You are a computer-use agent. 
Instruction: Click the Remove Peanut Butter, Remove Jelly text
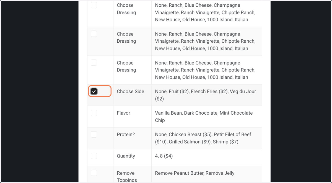point(194,173)
